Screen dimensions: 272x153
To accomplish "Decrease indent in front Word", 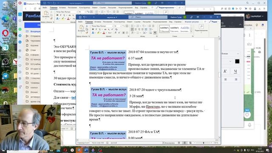I will [x=149, y=26].
